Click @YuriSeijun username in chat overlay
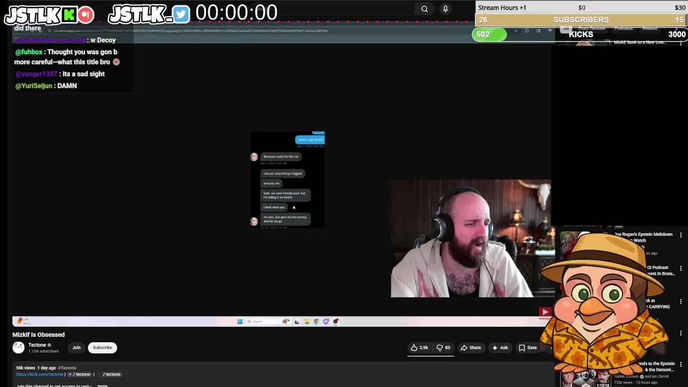The width and height of the screenshot is (688, 387). 34,86
